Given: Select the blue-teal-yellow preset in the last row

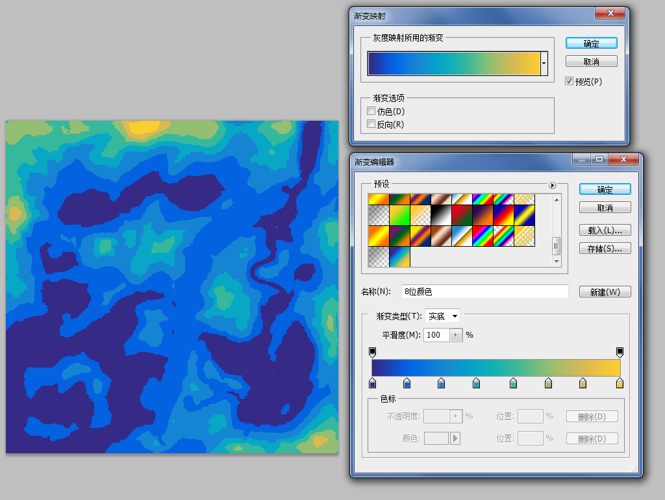Looking at the screenshot, I should coord(399,256).
